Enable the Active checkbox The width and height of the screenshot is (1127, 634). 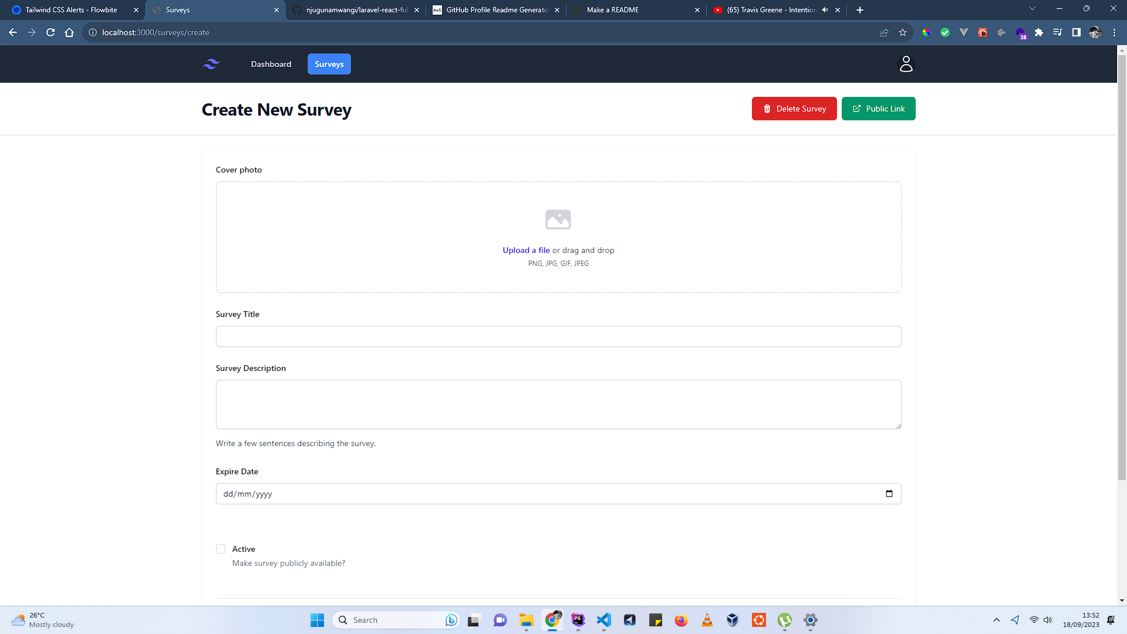point(221,549)
